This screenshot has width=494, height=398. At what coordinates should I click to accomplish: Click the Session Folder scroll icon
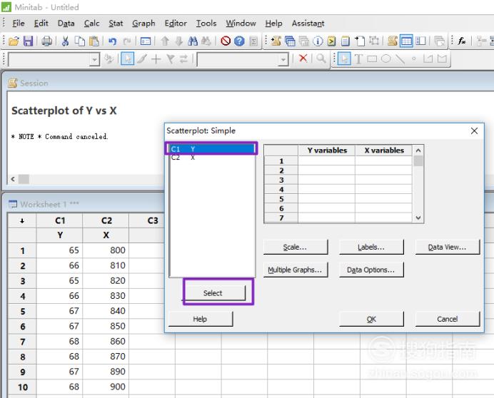[276, 41]
